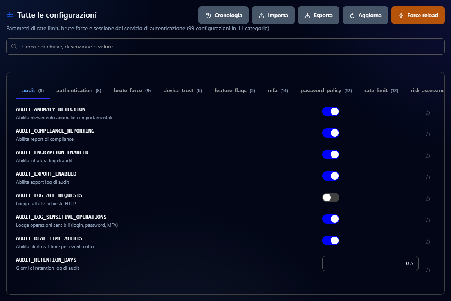Reset AUDIT_ENCRYPTION_ENABLED with its undo icon
The height and width of the screenshot is (301, 451).
[428, 156]
